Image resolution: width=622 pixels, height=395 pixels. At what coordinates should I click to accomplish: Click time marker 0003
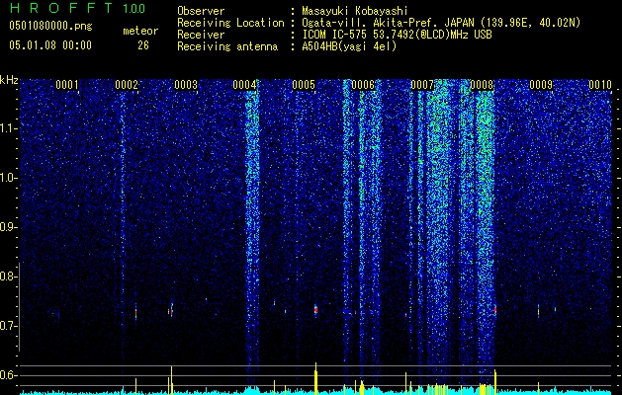click(x=186, y=85)
